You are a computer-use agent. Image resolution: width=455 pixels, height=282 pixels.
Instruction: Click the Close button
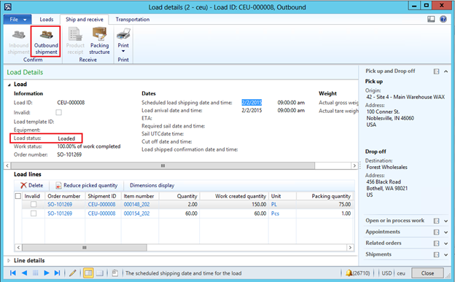[x=427, y=273]
